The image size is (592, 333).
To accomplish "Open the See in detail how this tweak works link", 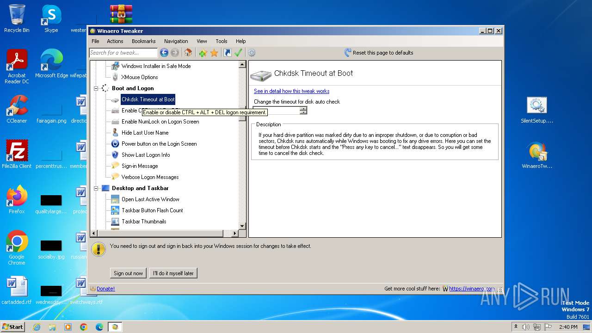I will coord(291,91).
